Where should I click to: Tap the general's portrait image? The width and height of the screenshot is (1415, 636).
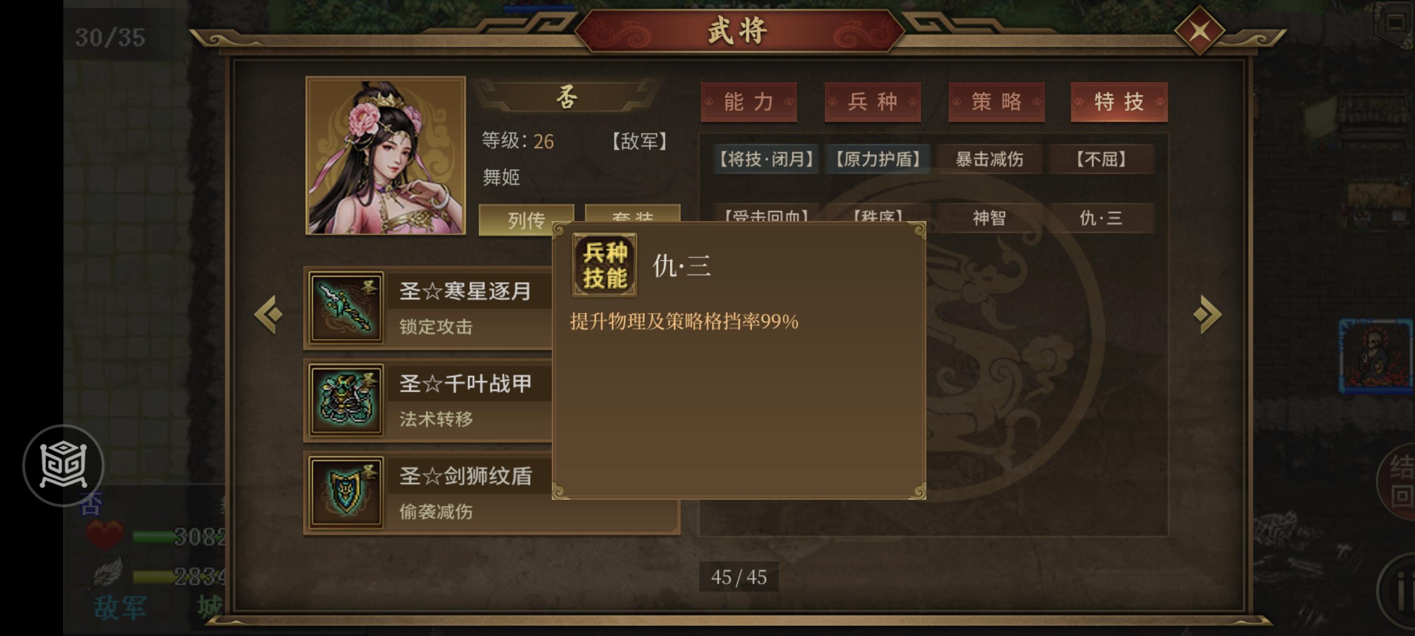(x=386, y=156)
